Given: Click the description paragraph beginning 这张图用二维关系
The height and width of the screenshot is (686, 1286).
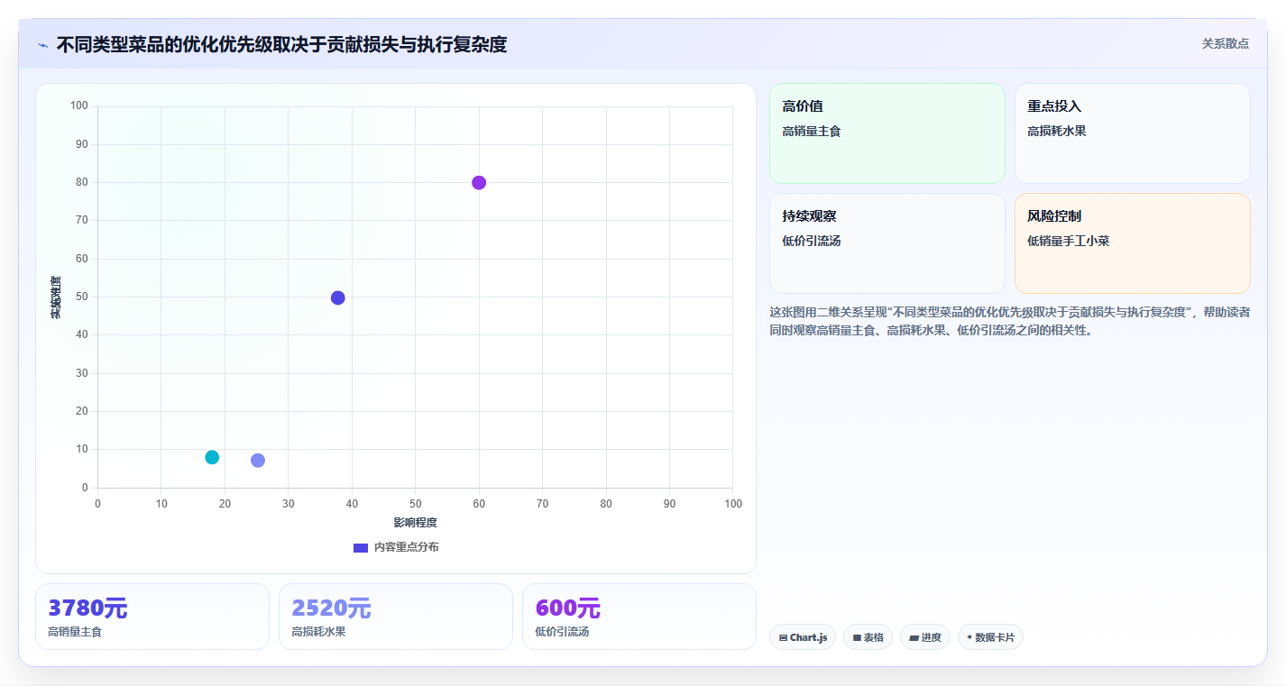Looking at the screenshot, I should 1009,321.
